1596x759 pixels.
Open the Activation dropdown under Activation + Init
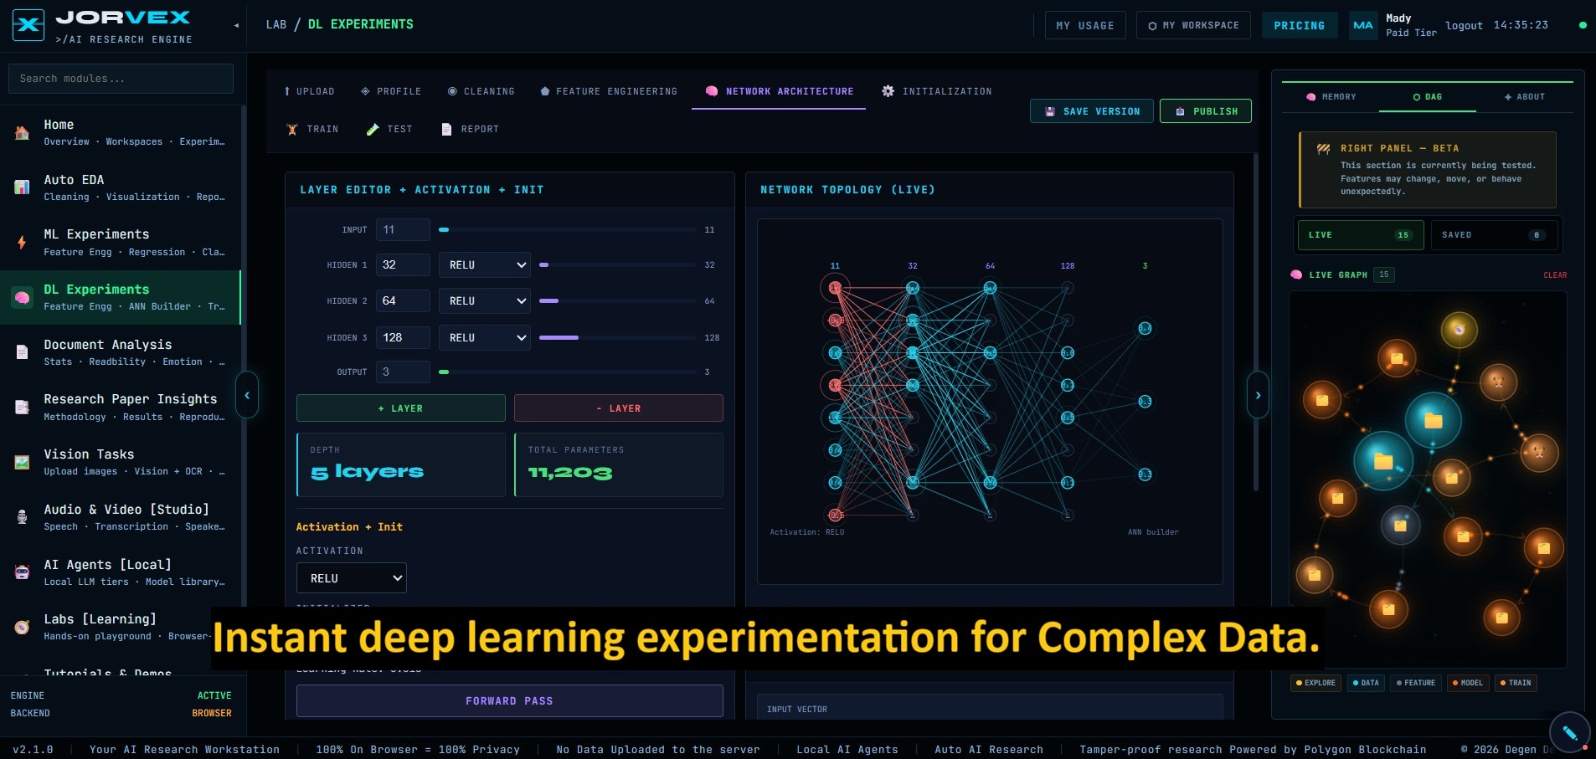coord(351,577)
